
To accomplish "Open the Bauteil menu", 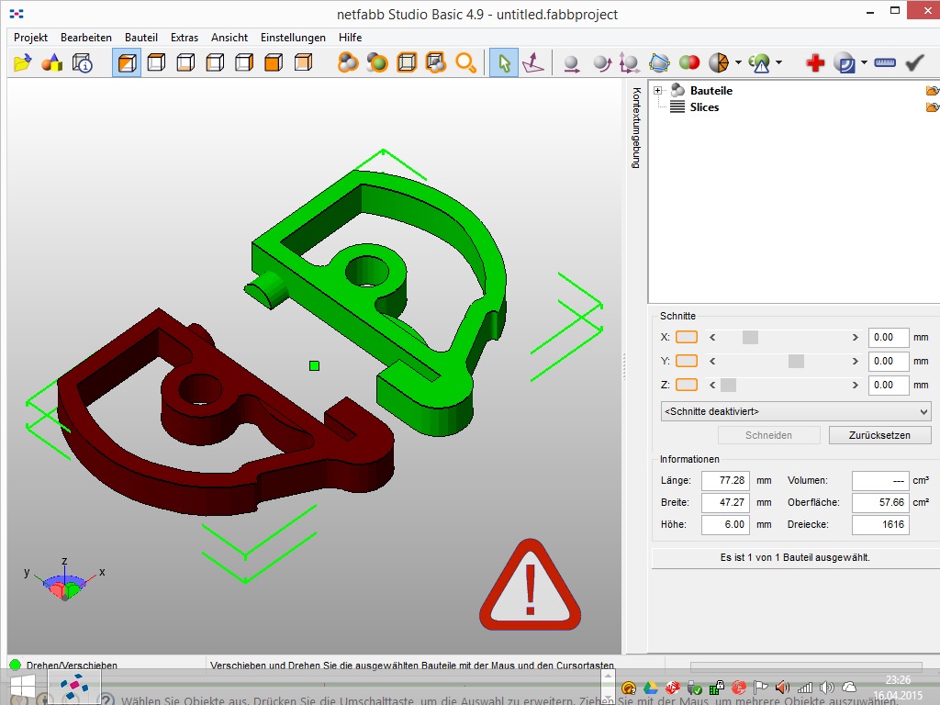I will pyautogui.click(x=141, y=38).
